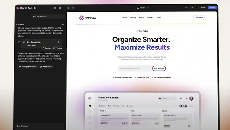Open the GitHub icon in top bar
This screenshot has width=230, height=130.
click(x=196, y=8)
